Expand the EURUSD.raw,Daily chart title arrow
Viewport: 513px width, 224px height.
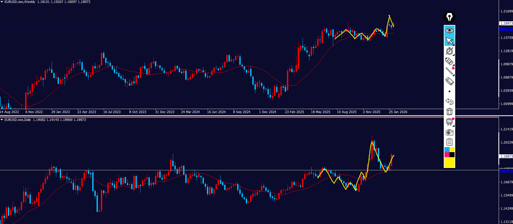coord(2,120)
